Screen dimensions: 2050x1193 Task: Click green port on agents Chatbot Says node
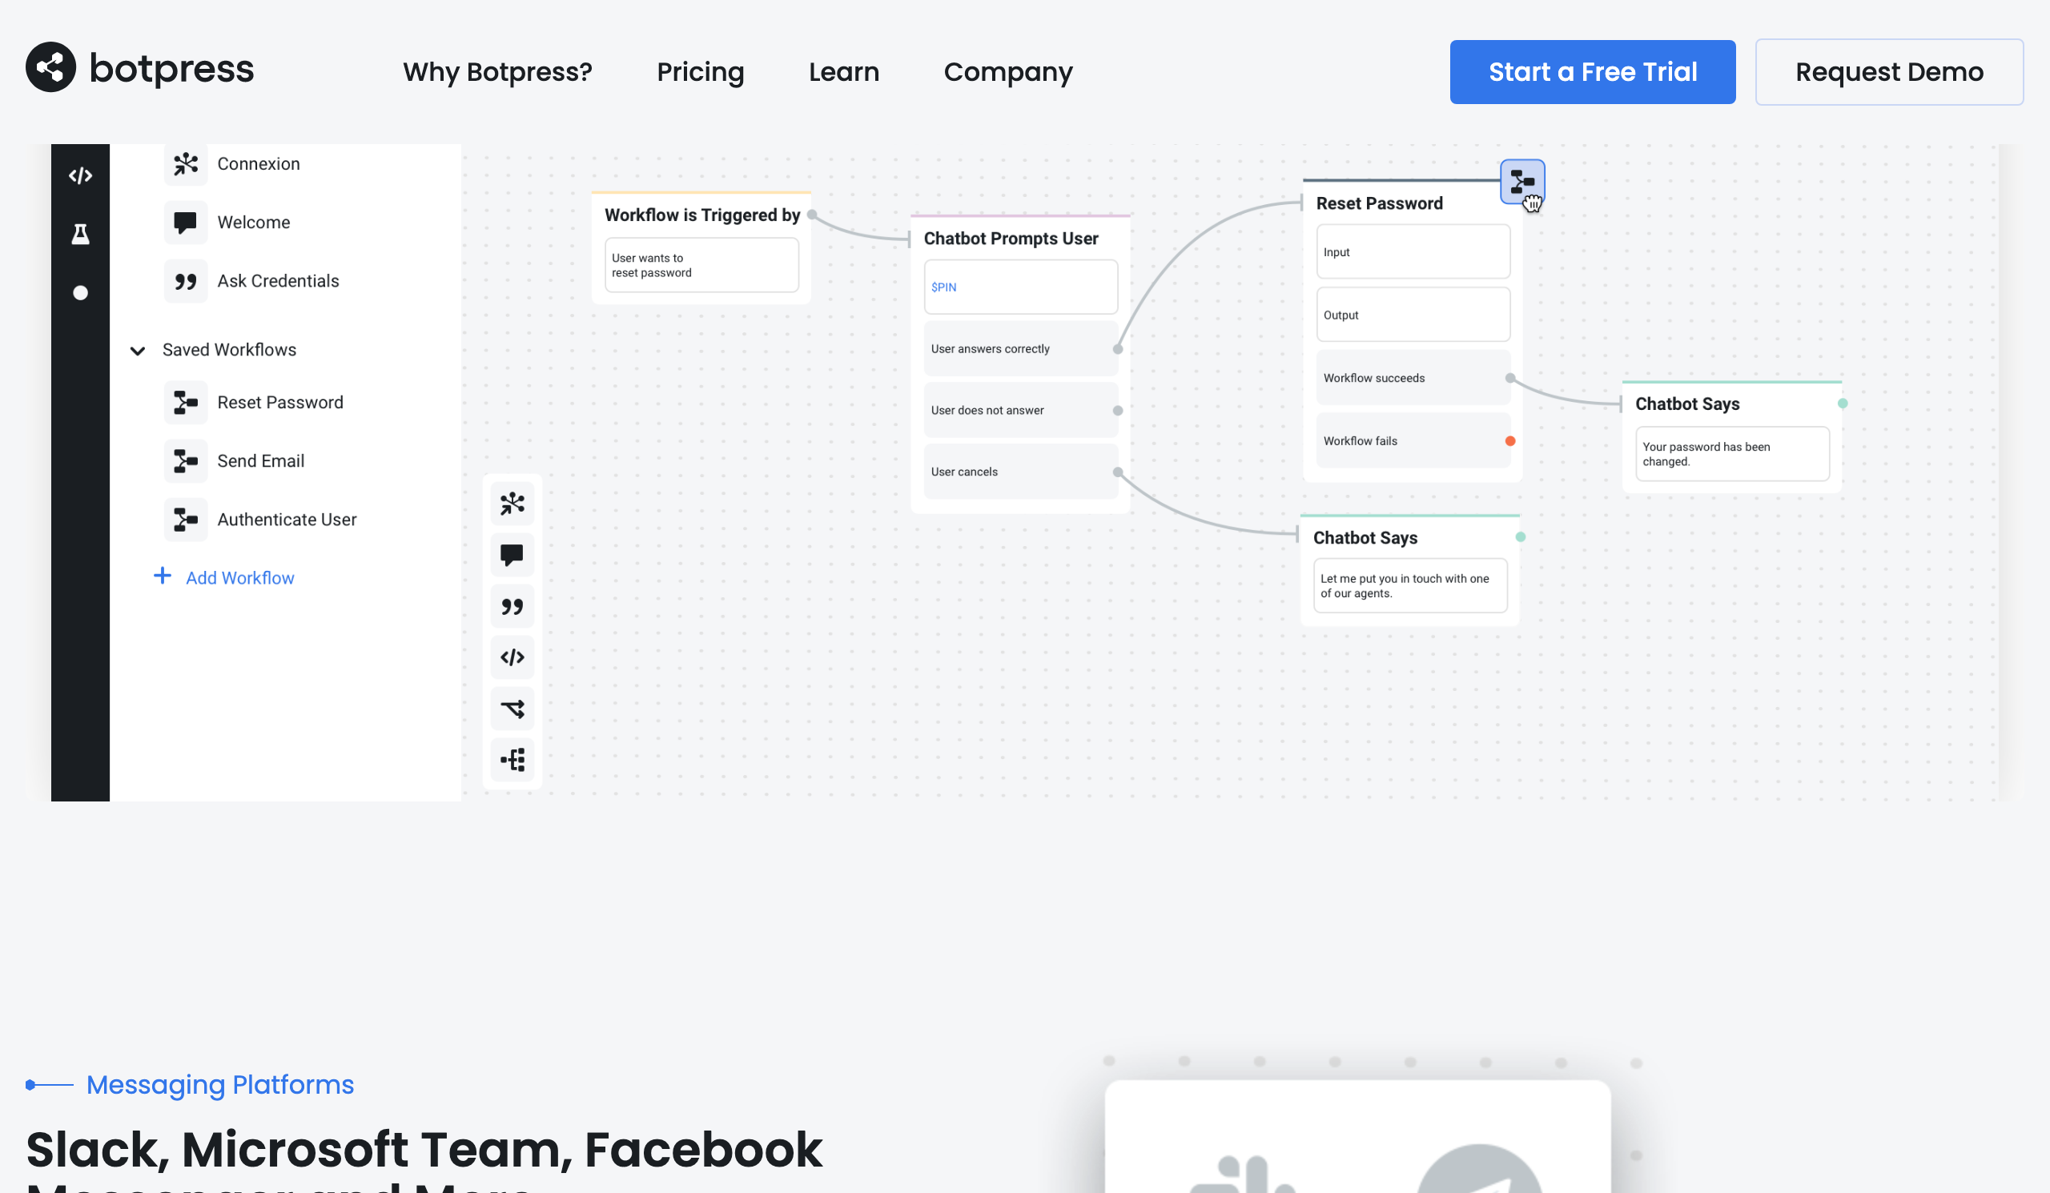[1520, 536]
